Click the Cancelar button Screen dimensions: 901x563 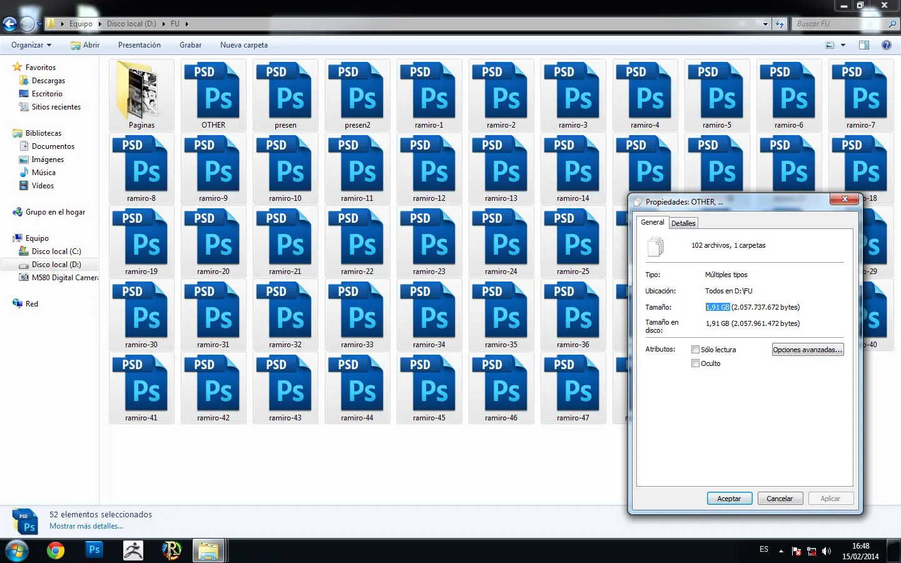click(780, 499)
